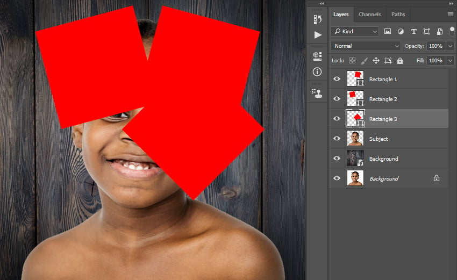Hide the wood Background smart object layer
This screenshot has width=457, height=280.
[337, 158]
